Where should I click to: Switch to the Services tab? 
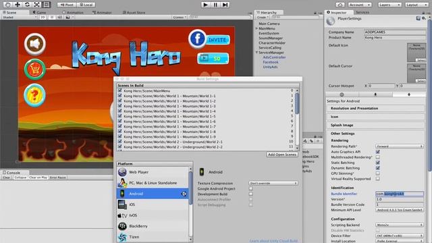click(362, 12)
